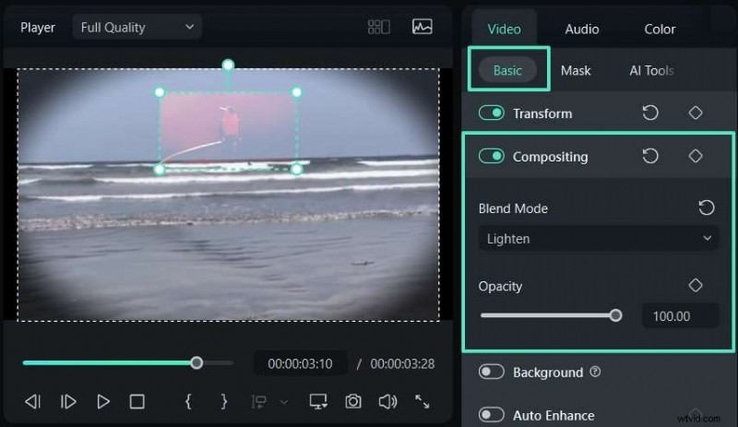
Task: Click the bottom-right overlay corner handle
Action: (296, 169)
